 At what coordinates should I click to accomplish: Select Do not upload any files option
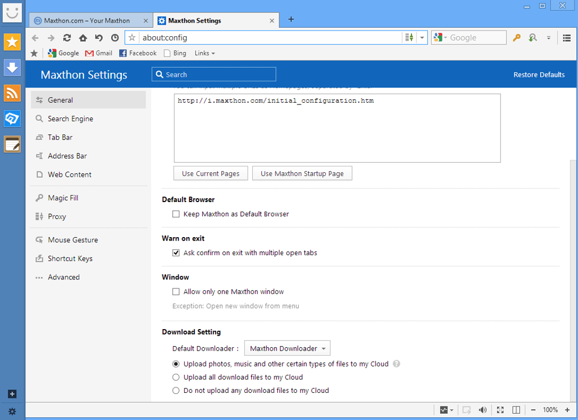[x=176, y=391]
